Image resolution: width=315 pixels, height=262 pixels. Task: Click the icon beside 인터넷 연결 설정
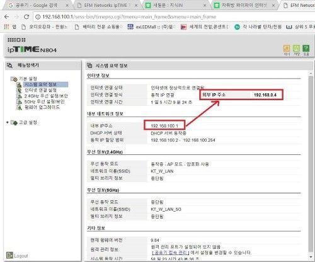click(x=20, y=90)
